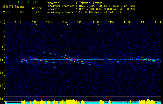Click the 1140 time axis marker
163x104 pixels.
[x=158, y=22]
